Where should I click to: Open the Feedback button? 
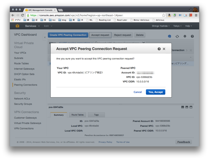(x=184, y=142)
